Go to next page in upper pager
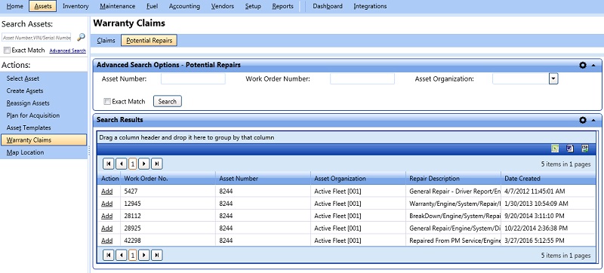The width and height of the screenshot is (604, 273). [144, 164]
